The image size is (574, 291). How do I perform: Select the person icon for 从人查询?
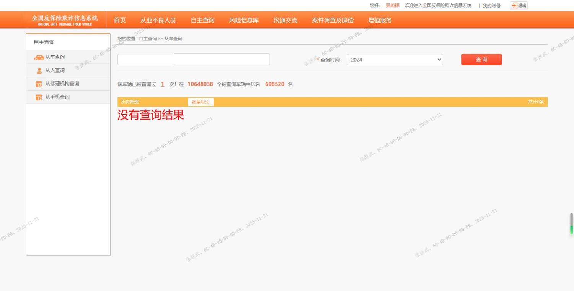pos(39,71)
